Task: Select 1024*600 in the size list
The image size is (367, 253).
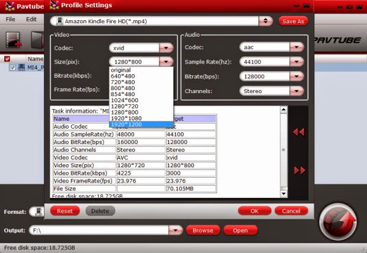Action: click(x=141, y=100)
